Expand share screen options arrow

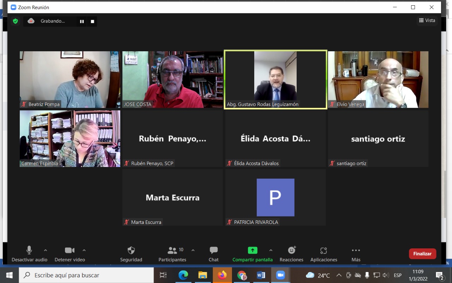(271, 250)
